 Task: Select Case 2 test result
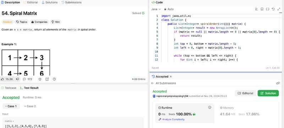tap(30, 106)
